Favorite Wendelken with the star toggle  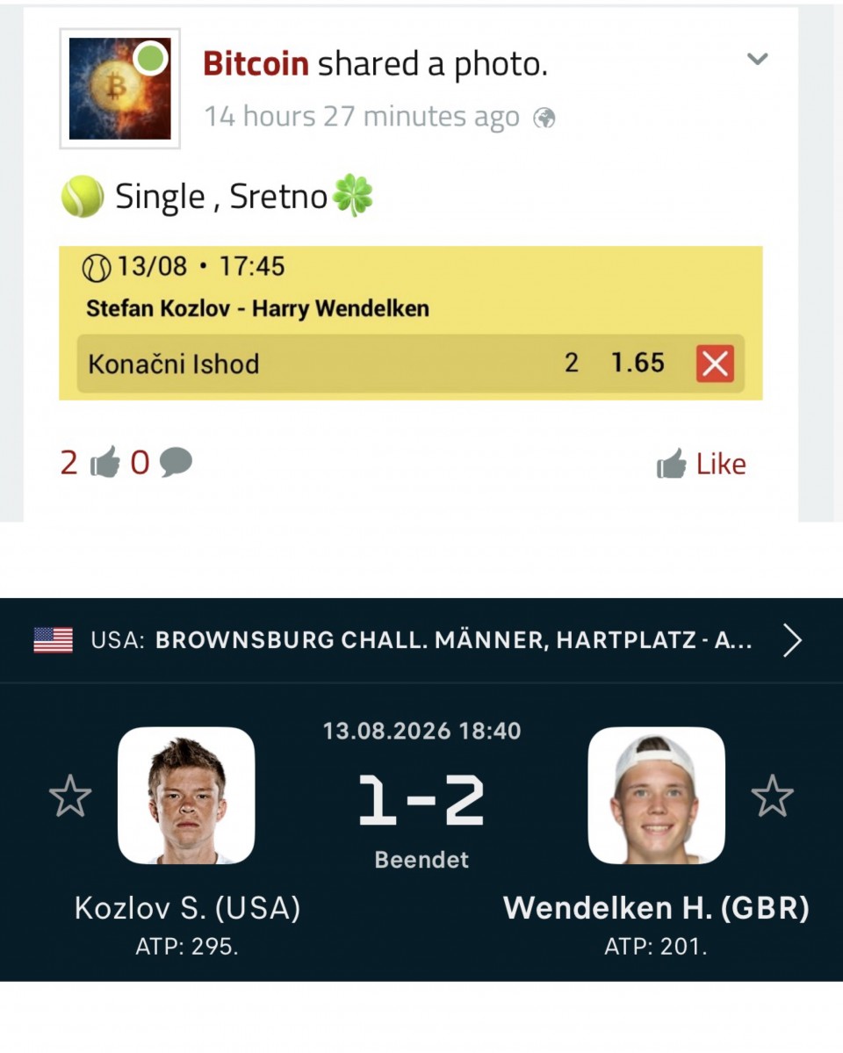click(773, 796)
